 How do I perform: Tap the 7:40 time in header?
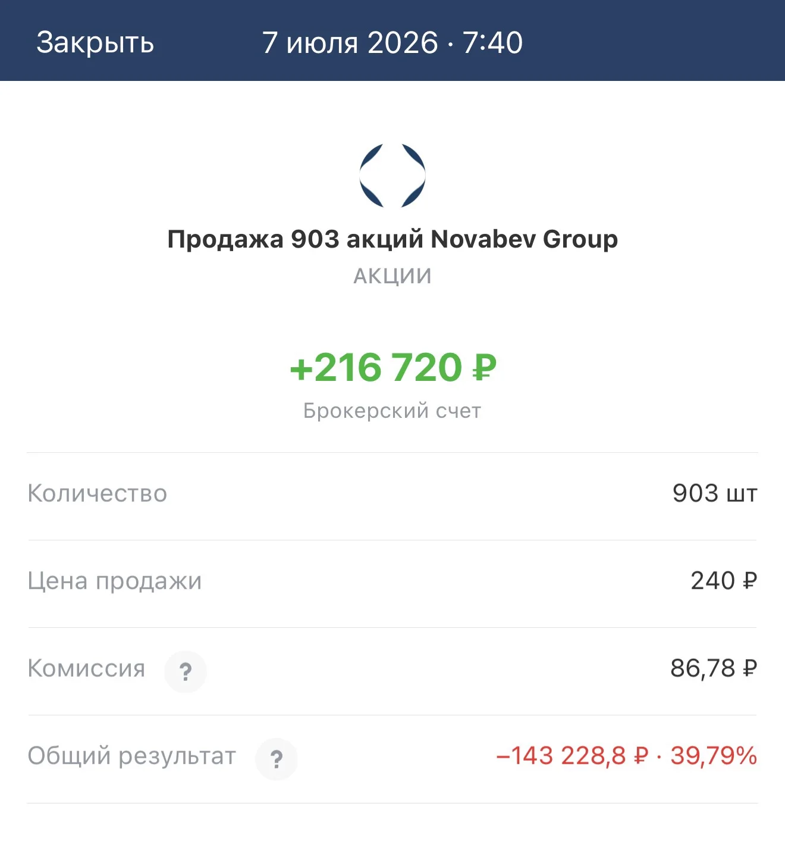[x=493, y=43]
